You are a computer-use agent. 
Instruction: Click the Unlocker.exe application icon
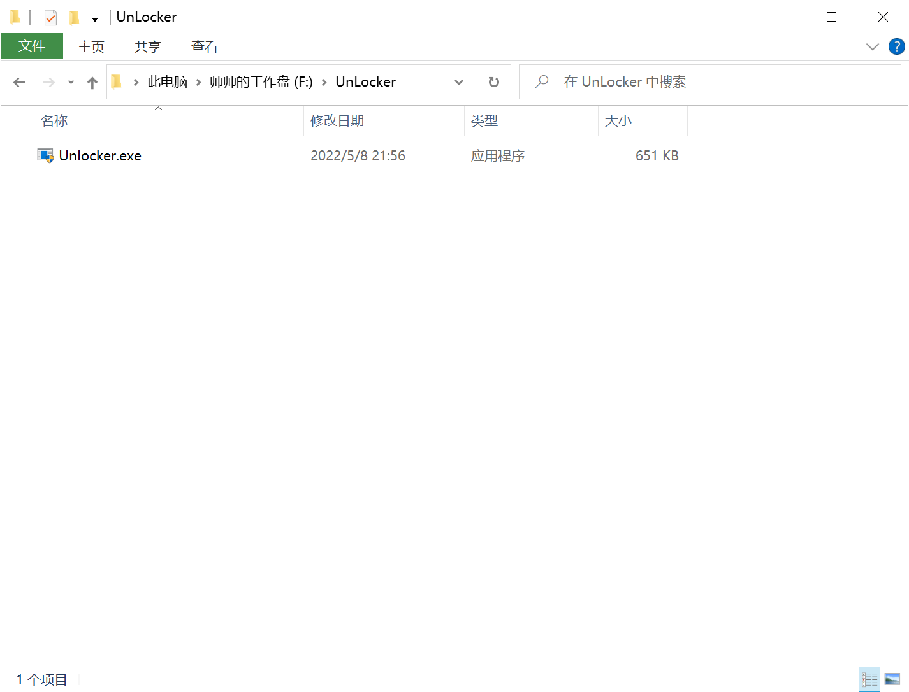[x=45, y=156]
